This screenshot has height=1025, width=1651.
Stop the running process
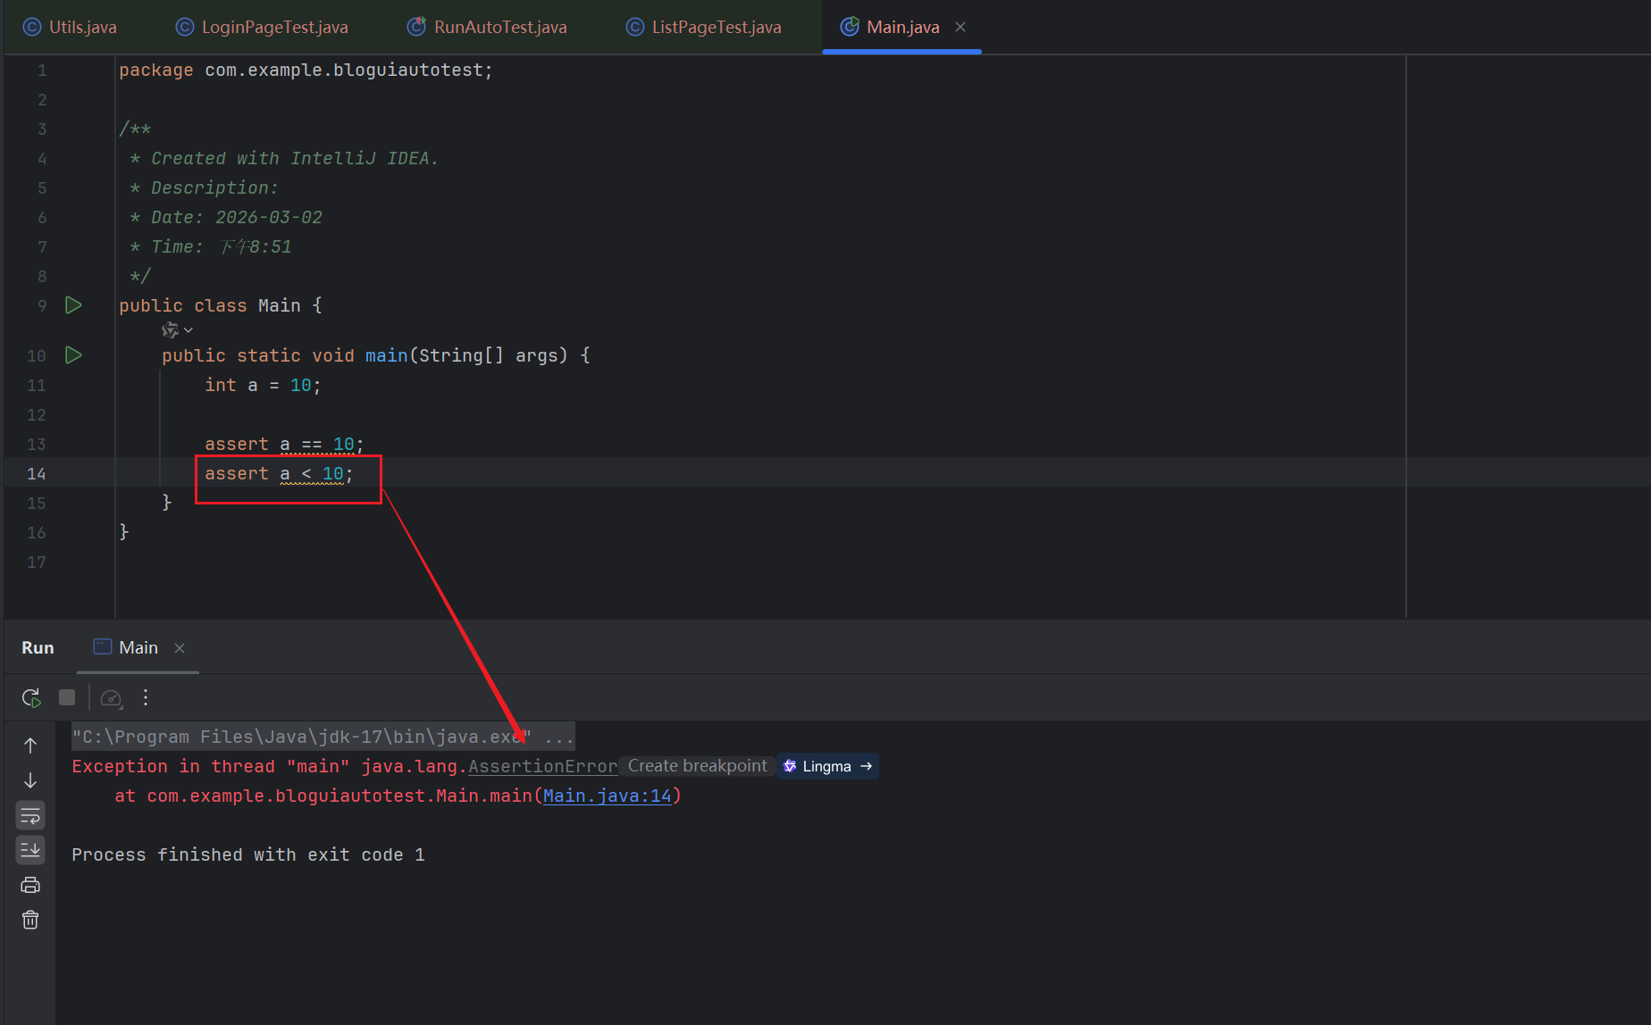click(67, 697)
